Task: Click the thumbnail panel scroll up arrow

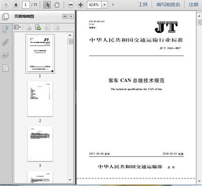Action: click(70, 35)
